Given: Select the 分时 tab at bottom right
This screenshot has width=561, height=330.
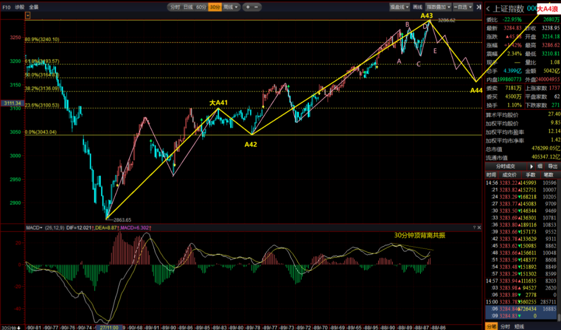Looking at the screenshot, I should click(x=505, y=326).
